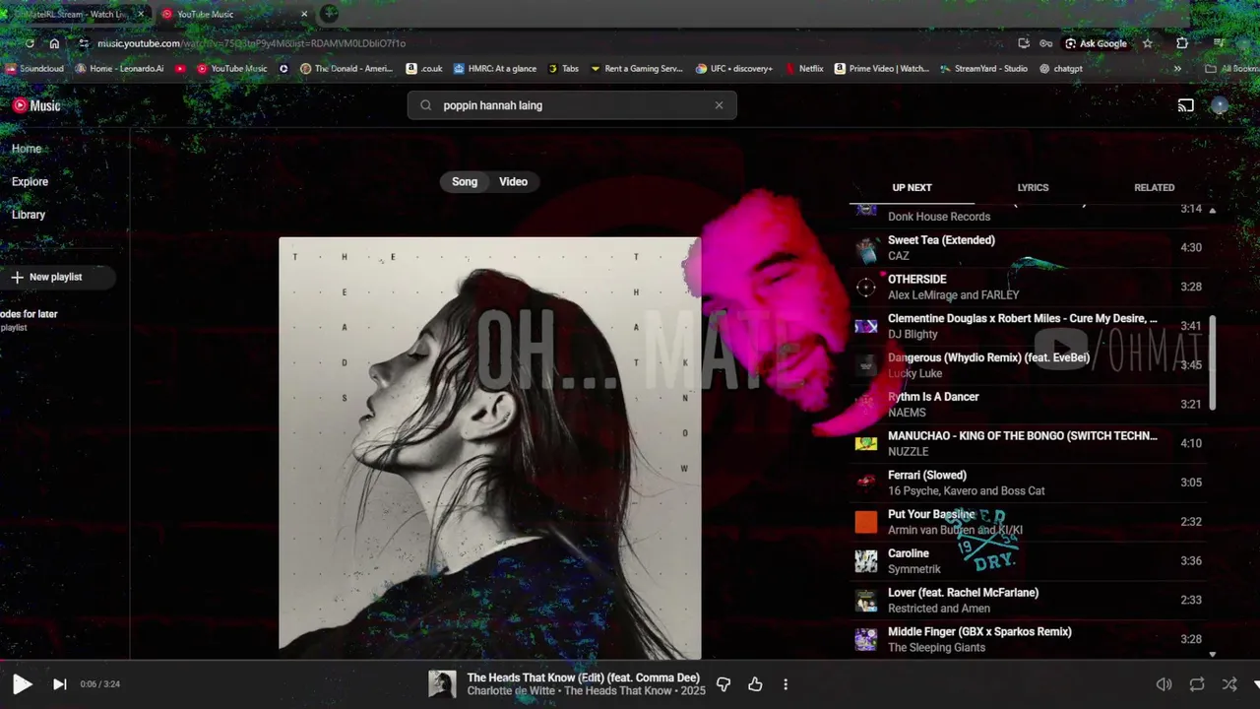1260x709 pixels.
Task: Click Put Your Bassline orange thumbnail
Action: [x=866, y=522]
